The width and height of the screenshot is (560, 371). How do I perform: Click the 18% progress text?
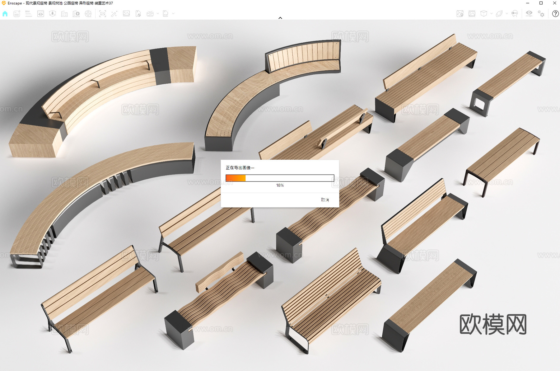click(280, 185)
